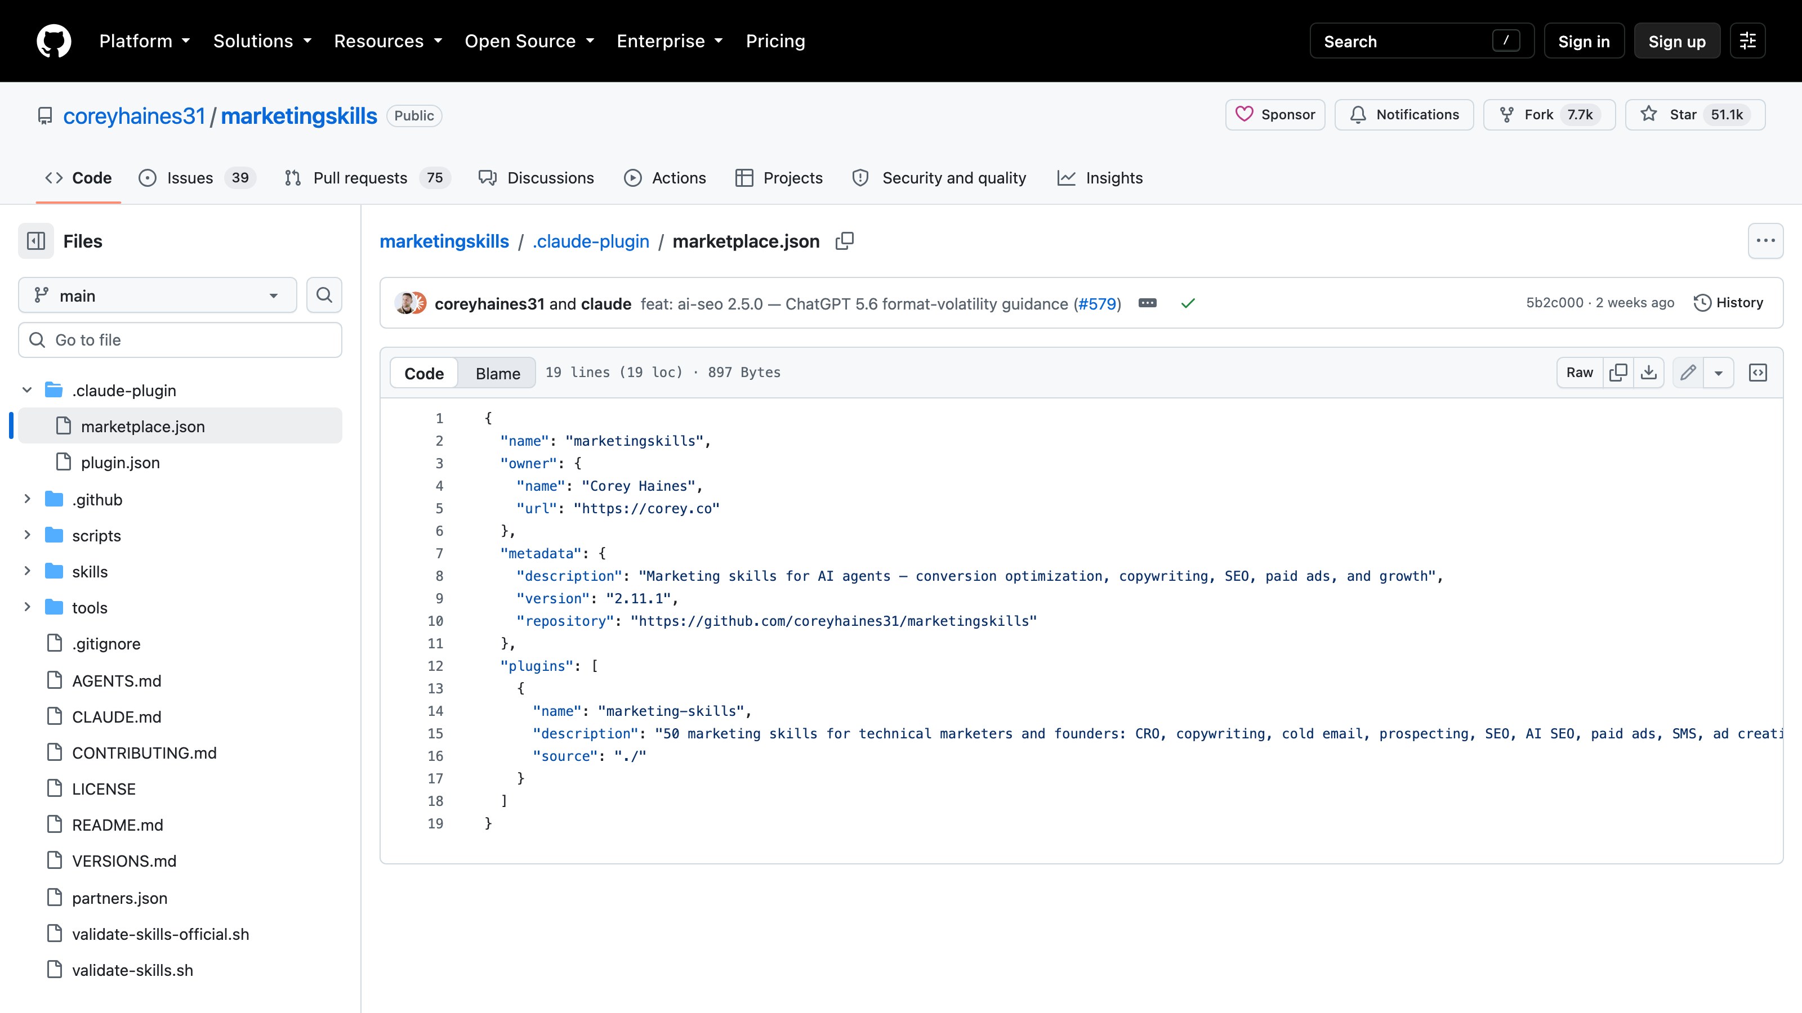Expand the commit message ellipsis
This screenshot has height=1013, width=1802.
tap(1147, 303)
